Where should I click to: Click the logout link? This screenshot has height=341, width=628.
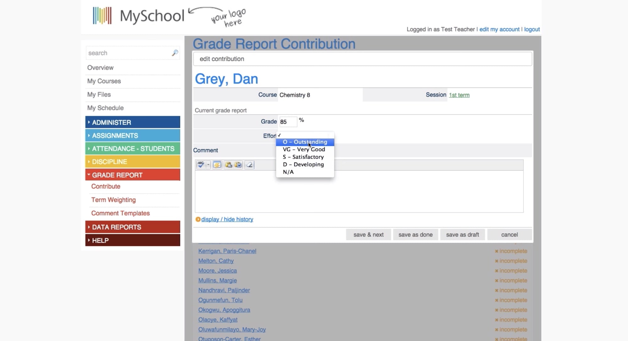pyautogui.click(x=532, y=29)
